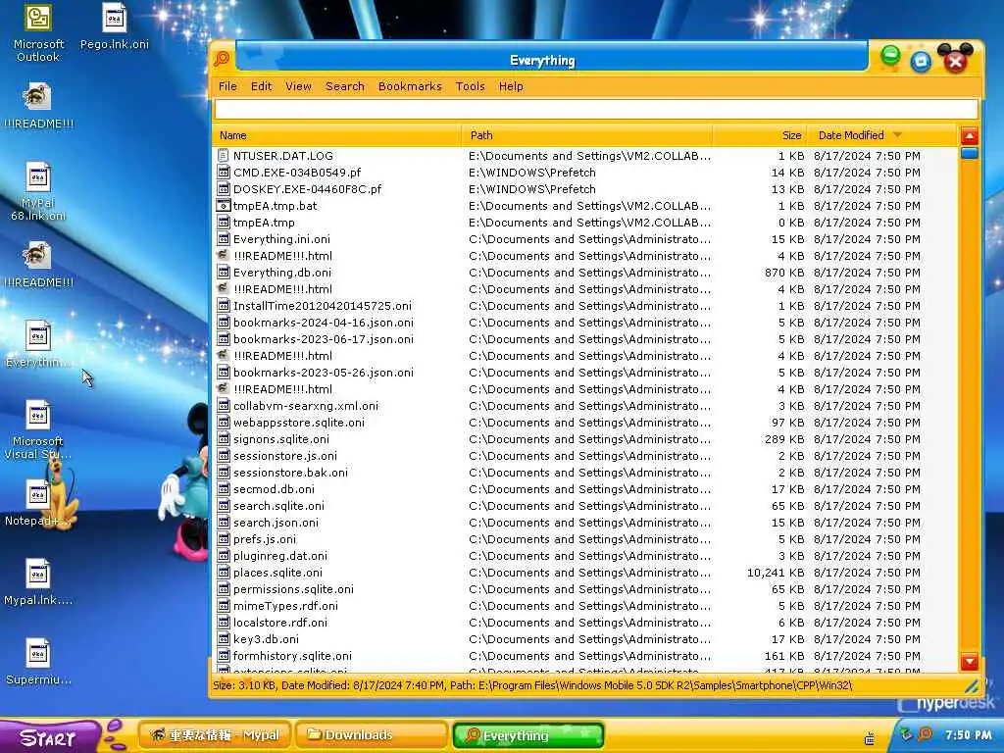
Task: Select the Microsoft Visual Studio desktop icon
Action: pos(38,429)
